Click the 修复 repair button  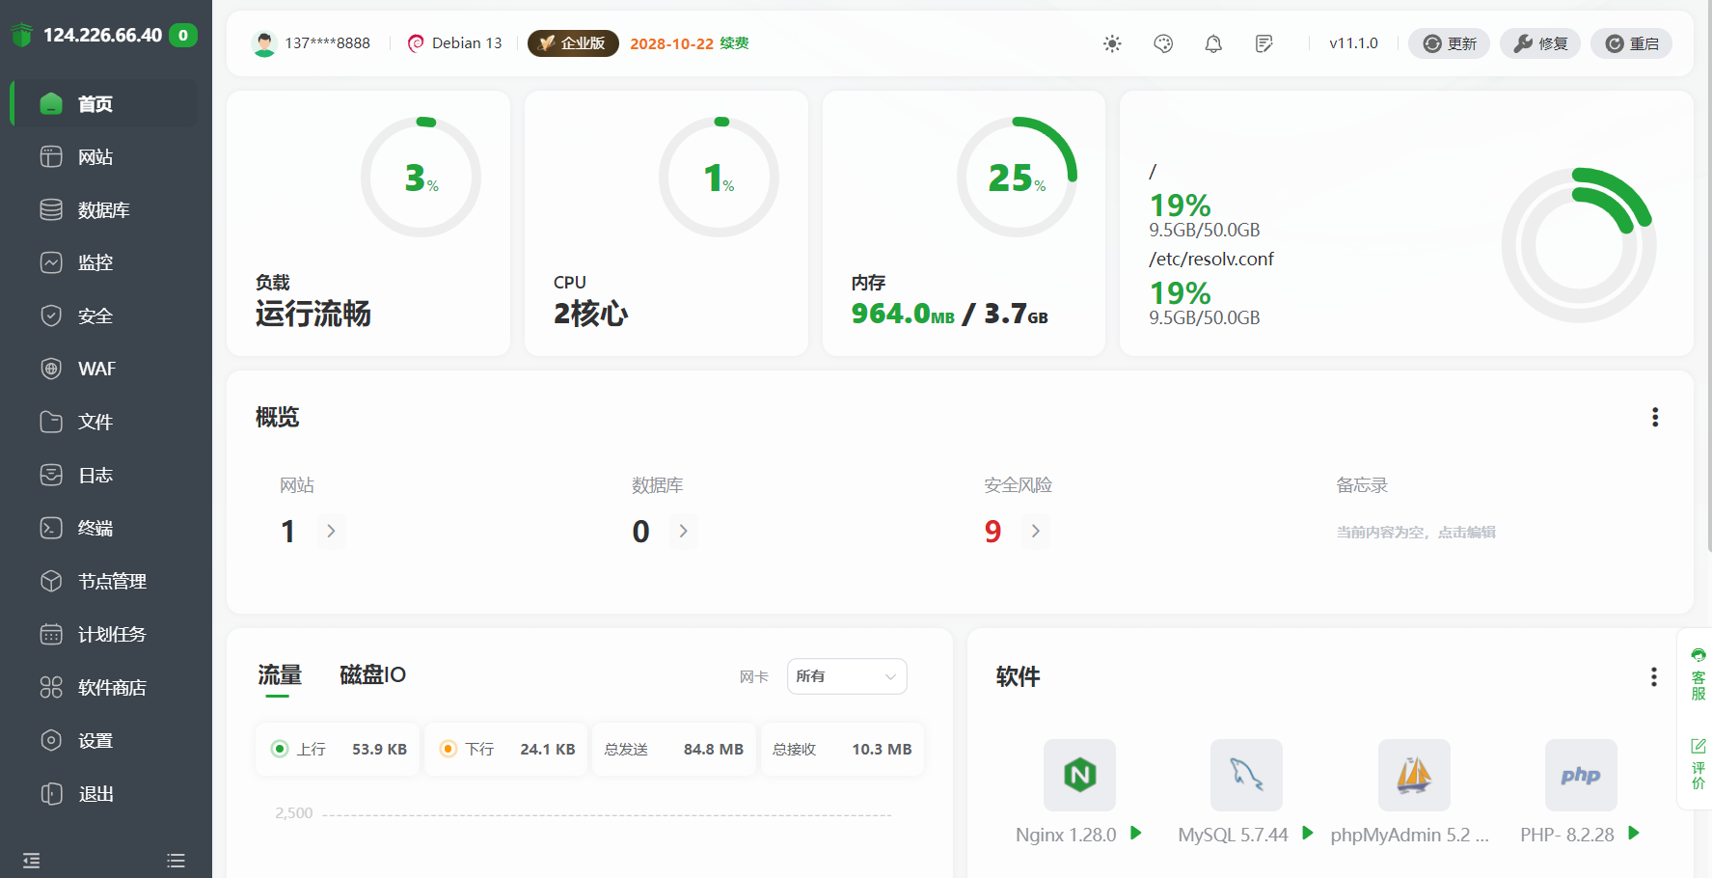1540,43
